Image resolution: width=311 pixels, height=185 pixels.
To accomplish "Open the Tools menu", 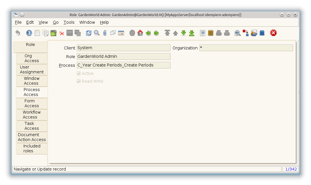I will tap(69, 22).
